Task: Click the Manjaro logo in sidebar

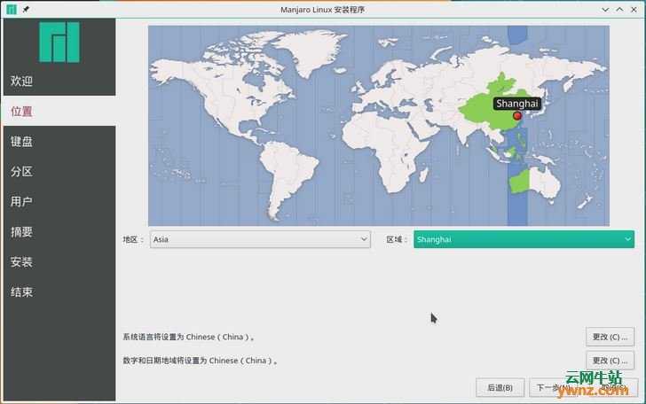Action: [x=59, y=43]
